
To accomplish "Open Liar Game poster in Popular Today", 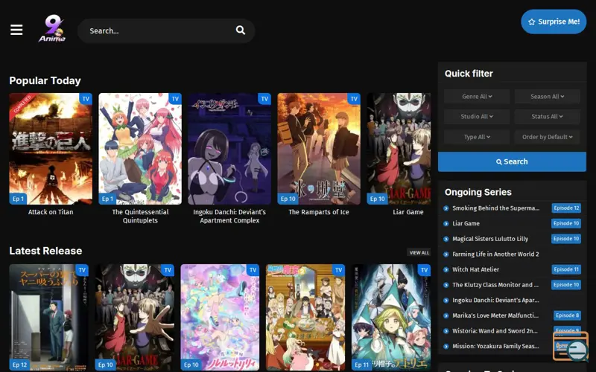I will tap(399, 149).
